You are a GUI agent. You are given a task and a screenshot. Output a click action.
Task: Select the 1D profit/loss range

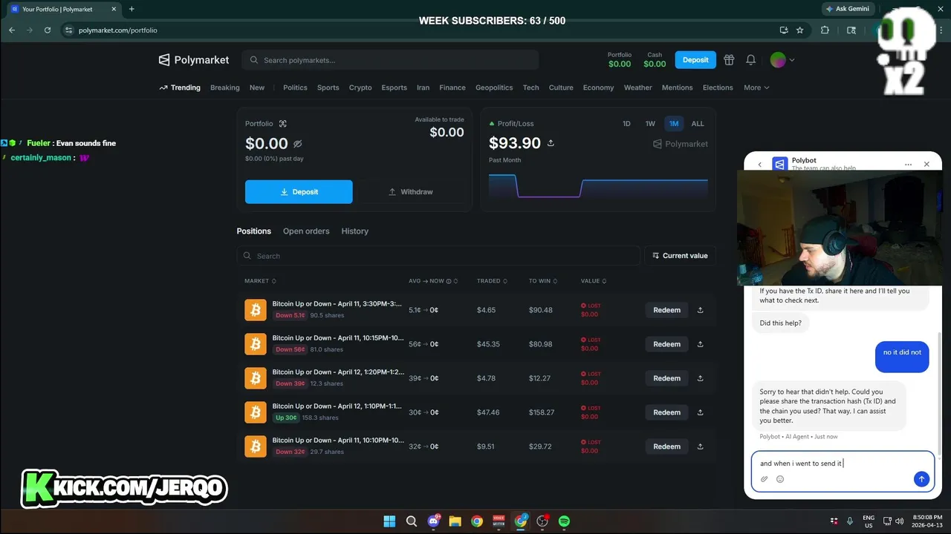point(626,124)
